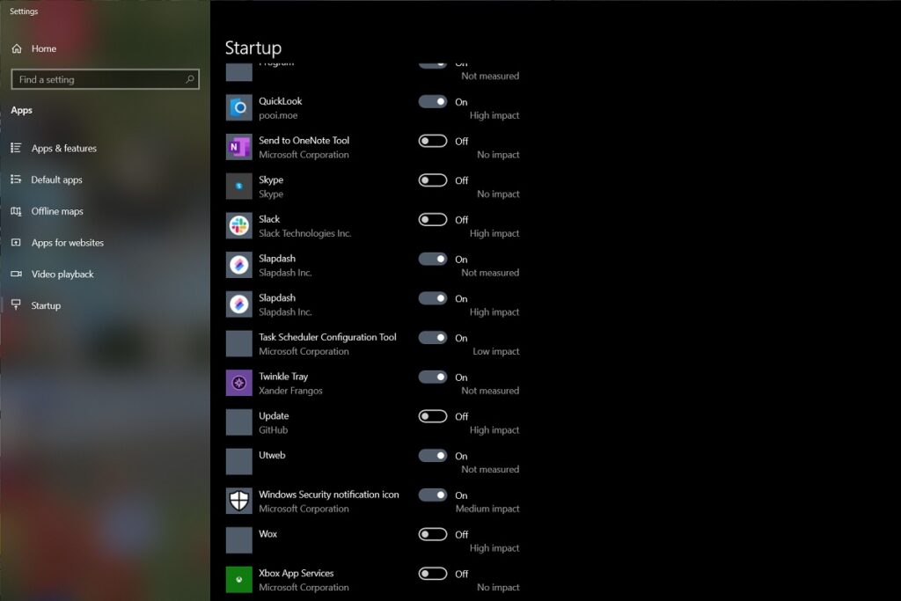The width and height of the screenshot is (901, 601).
Task: Turn on Slack startup switch
Action: pyautogui.click(x=433, y=220)
